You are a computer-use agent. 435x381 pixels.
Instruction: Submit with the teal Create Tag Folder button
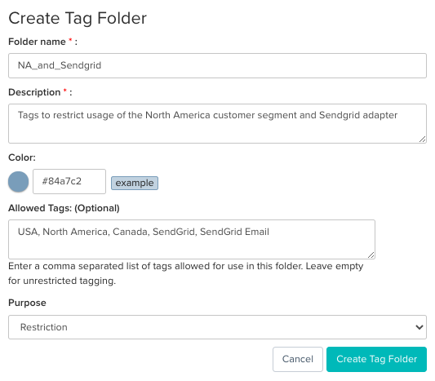(376, 359)
